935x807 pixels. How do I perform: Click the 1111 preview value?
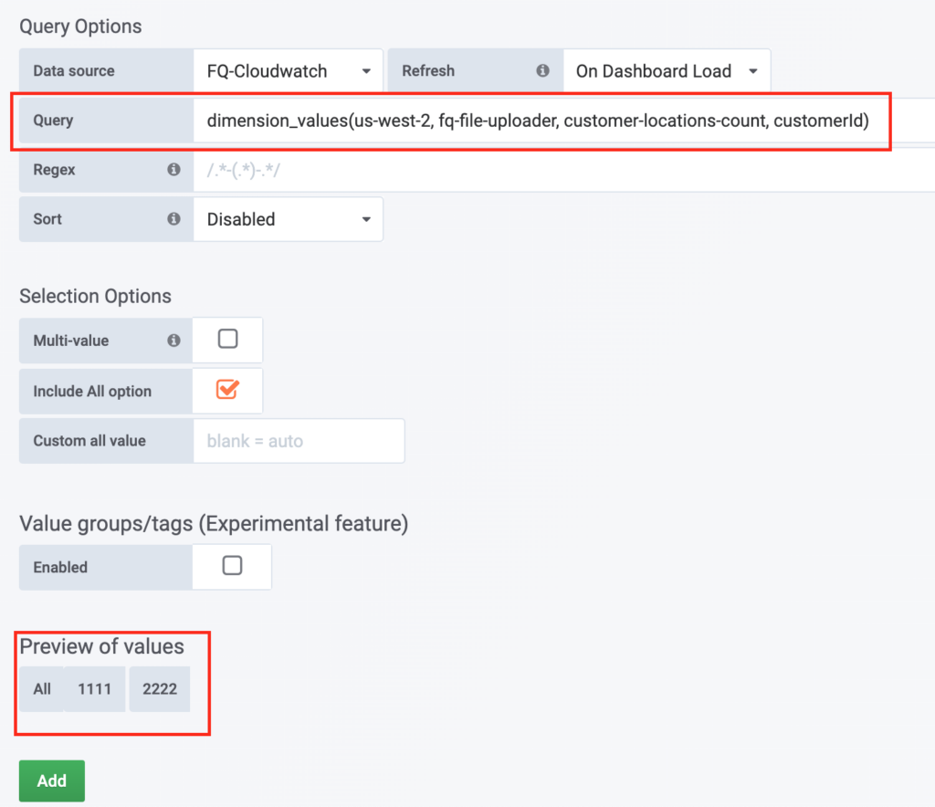[x=95, y=689]
